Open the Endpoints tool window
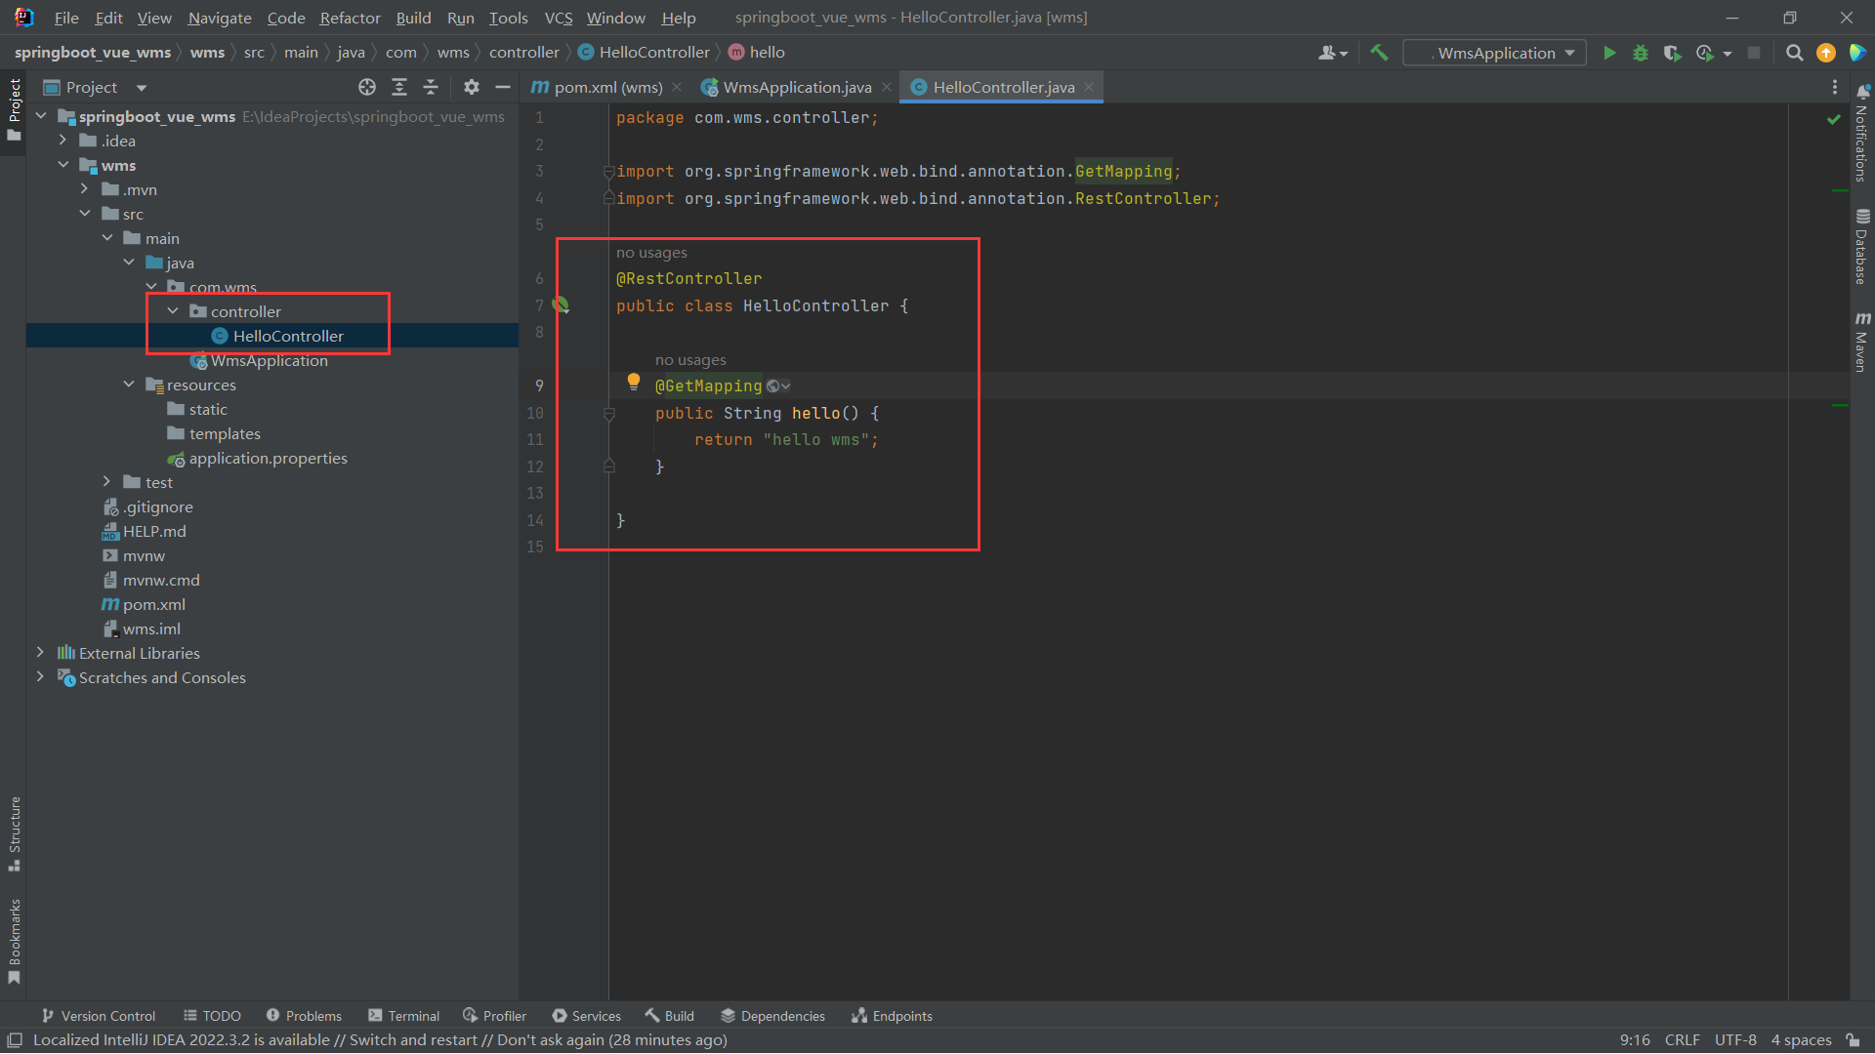 pyautogui.click(x=891, y=1015)
